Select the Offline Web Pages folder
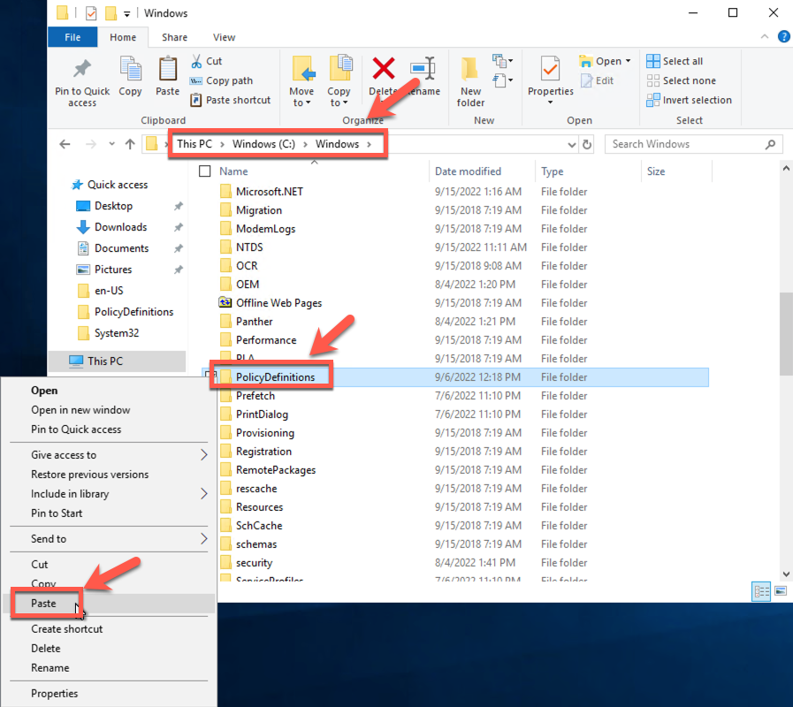Viewport: 793px width, 707px height. tap(278, 303)
